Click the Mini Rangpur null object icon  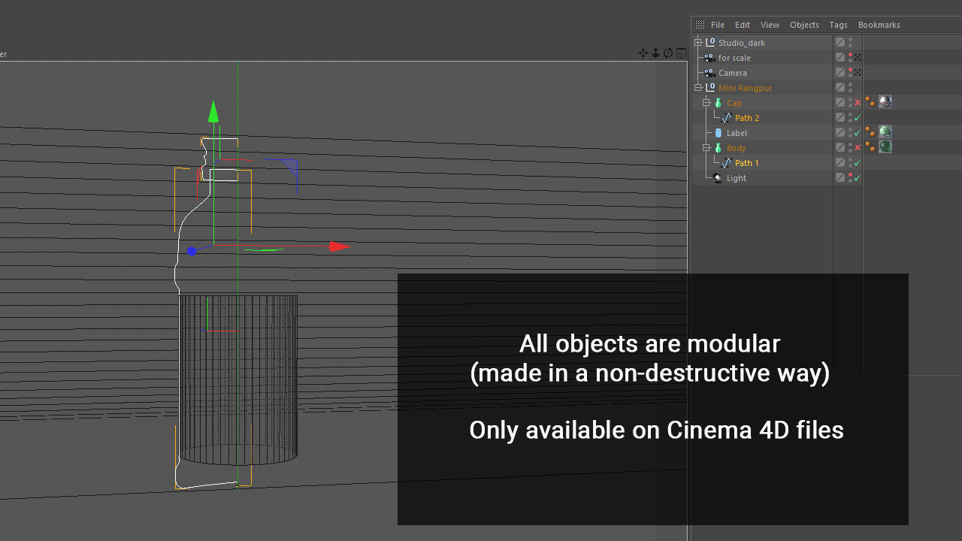[x=710, y=88]
